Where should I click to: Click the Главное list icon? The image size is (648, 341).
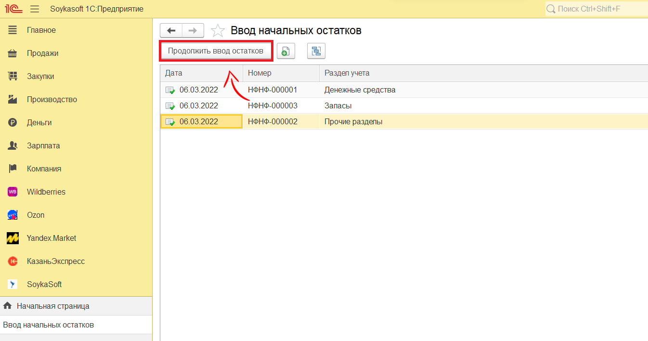tap(13, 30)
